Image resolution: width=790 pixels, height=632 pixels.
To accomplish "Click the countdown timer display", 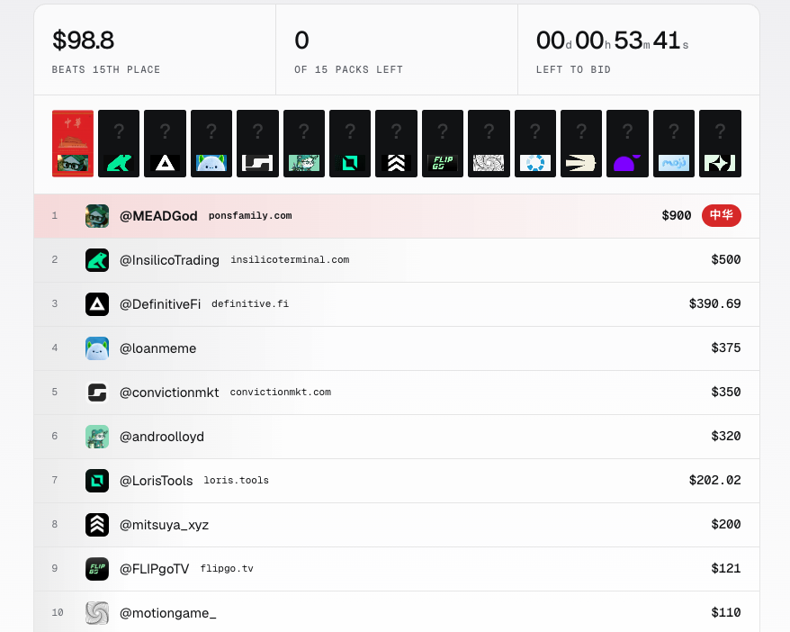I will pyautogui.click(x=612, y=41).
